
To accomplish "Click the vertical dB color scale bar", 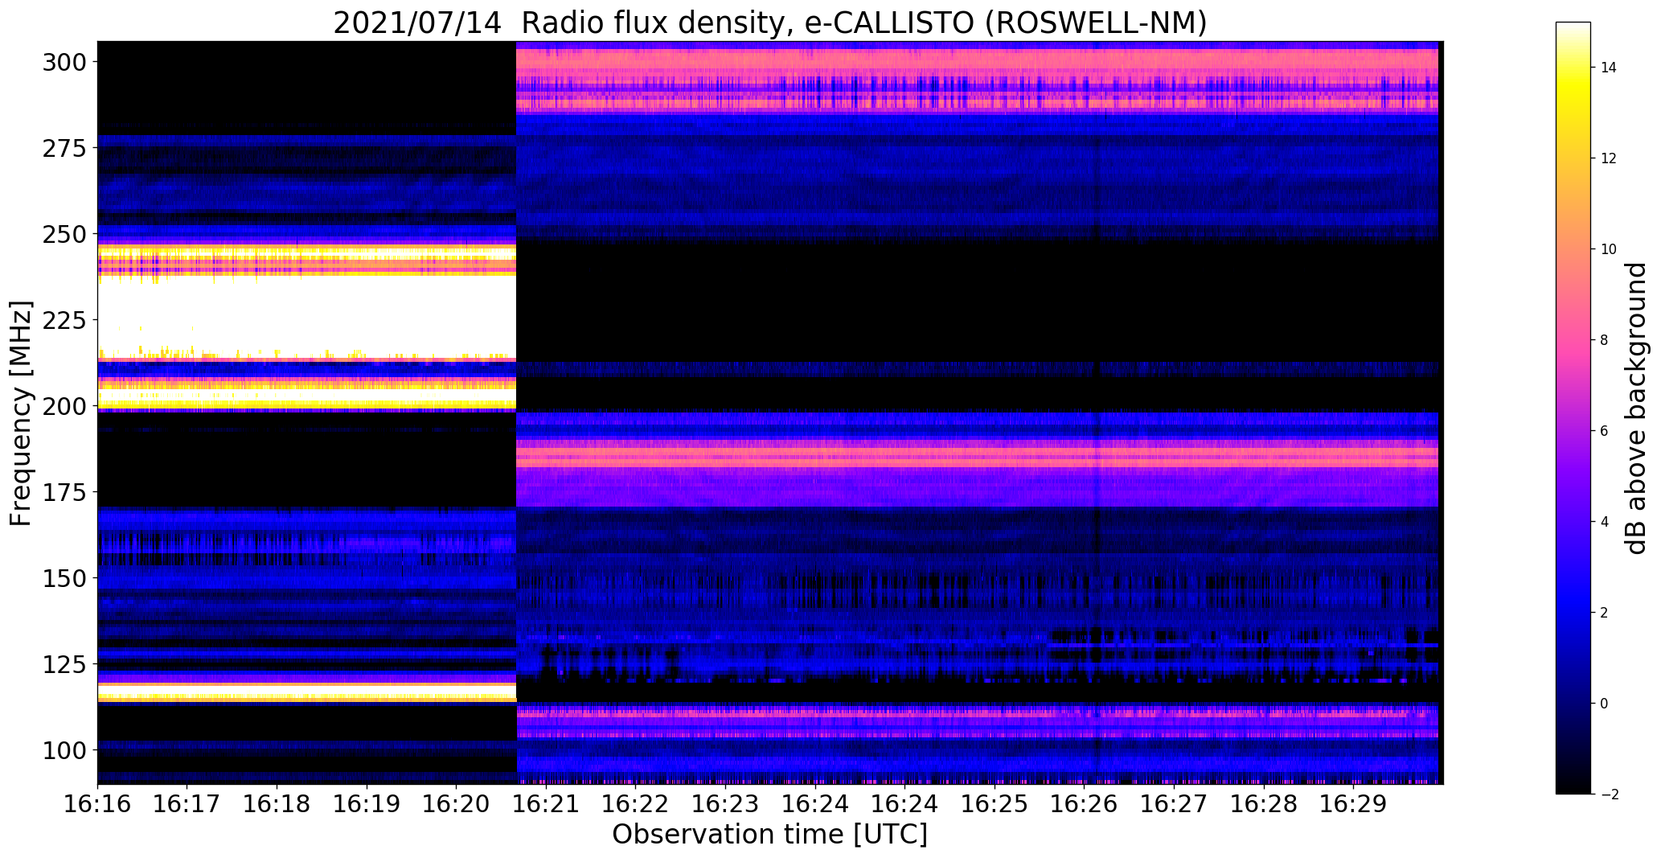I will pos(1573,408).
